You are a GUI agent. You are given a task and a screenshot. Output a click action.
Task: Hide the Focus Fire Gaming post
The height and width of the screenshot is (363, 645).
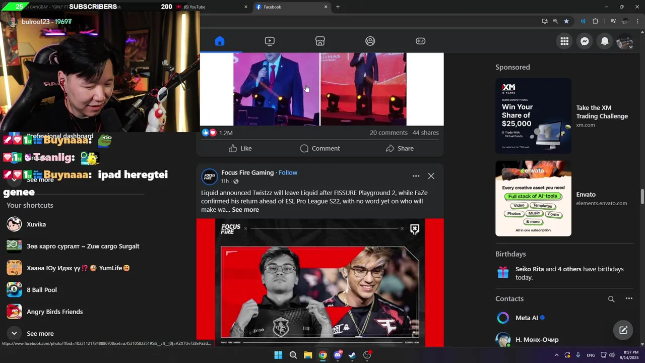(x=431, y=176)
